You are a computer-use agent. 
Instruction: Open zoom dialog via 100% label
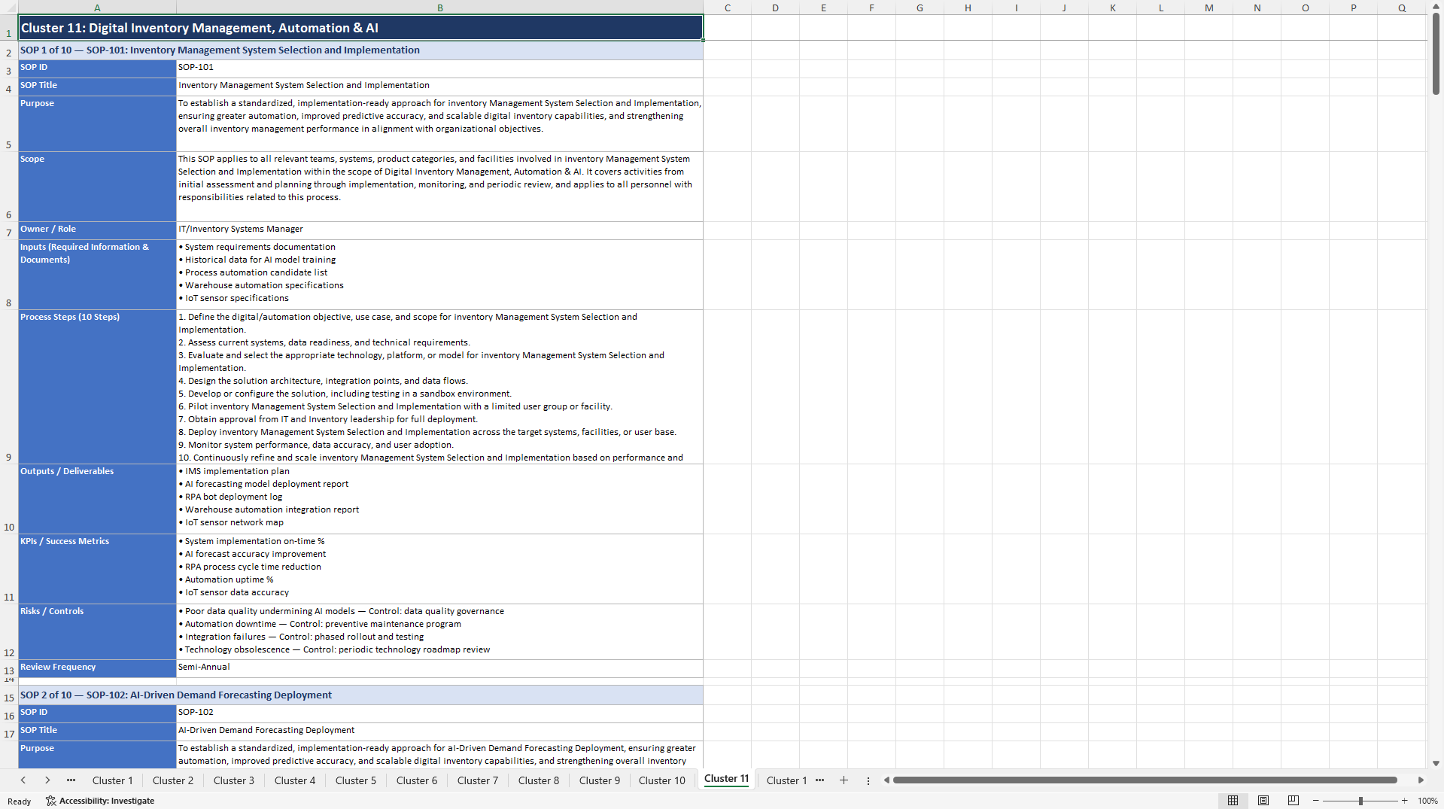click(x=1427, y=801)
